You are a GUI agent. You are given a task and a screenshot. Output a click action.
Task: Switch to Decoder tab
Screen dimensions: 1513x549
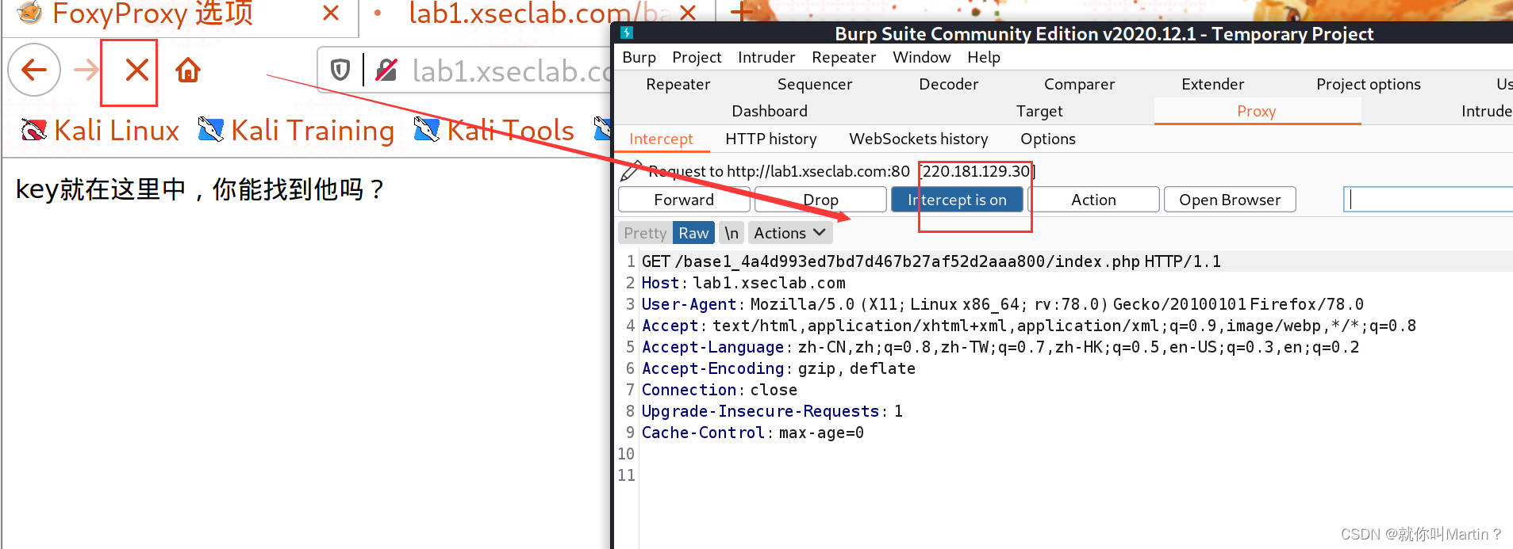(949, 84)
